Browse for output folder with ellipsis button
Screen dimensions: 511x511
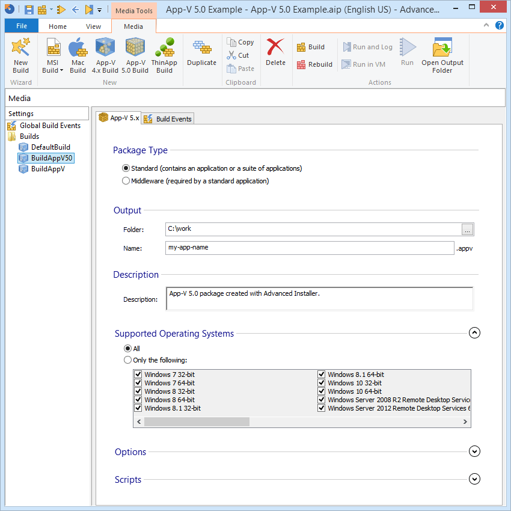[x=467, y=230]
